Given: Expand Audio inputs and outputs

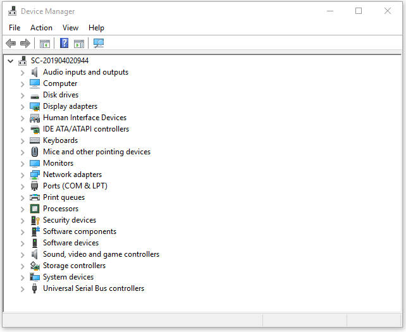Looking at the screenshot, I should point(23,73).
